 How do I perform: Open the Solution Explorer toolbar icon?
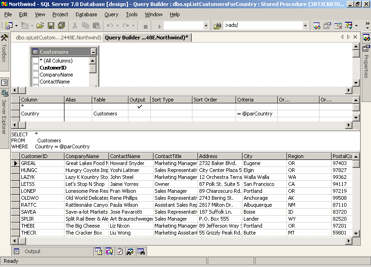pos(317,25)
